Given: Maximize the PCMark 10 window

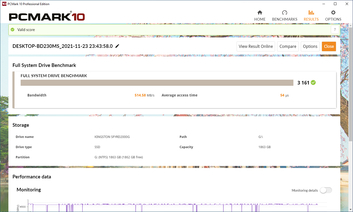Looking at the screenshot, I should pos(335,4).
